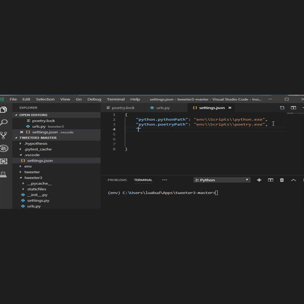
Task: Open the Search view in activity bar
Action: tap(4, 123)
